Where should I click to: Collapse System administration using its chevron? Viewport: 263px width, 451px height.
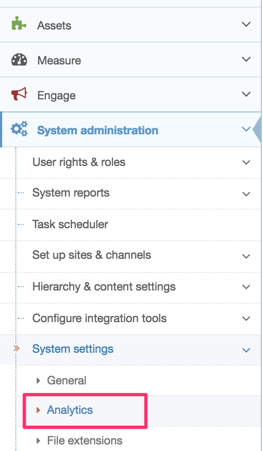[x=246, y=129]
